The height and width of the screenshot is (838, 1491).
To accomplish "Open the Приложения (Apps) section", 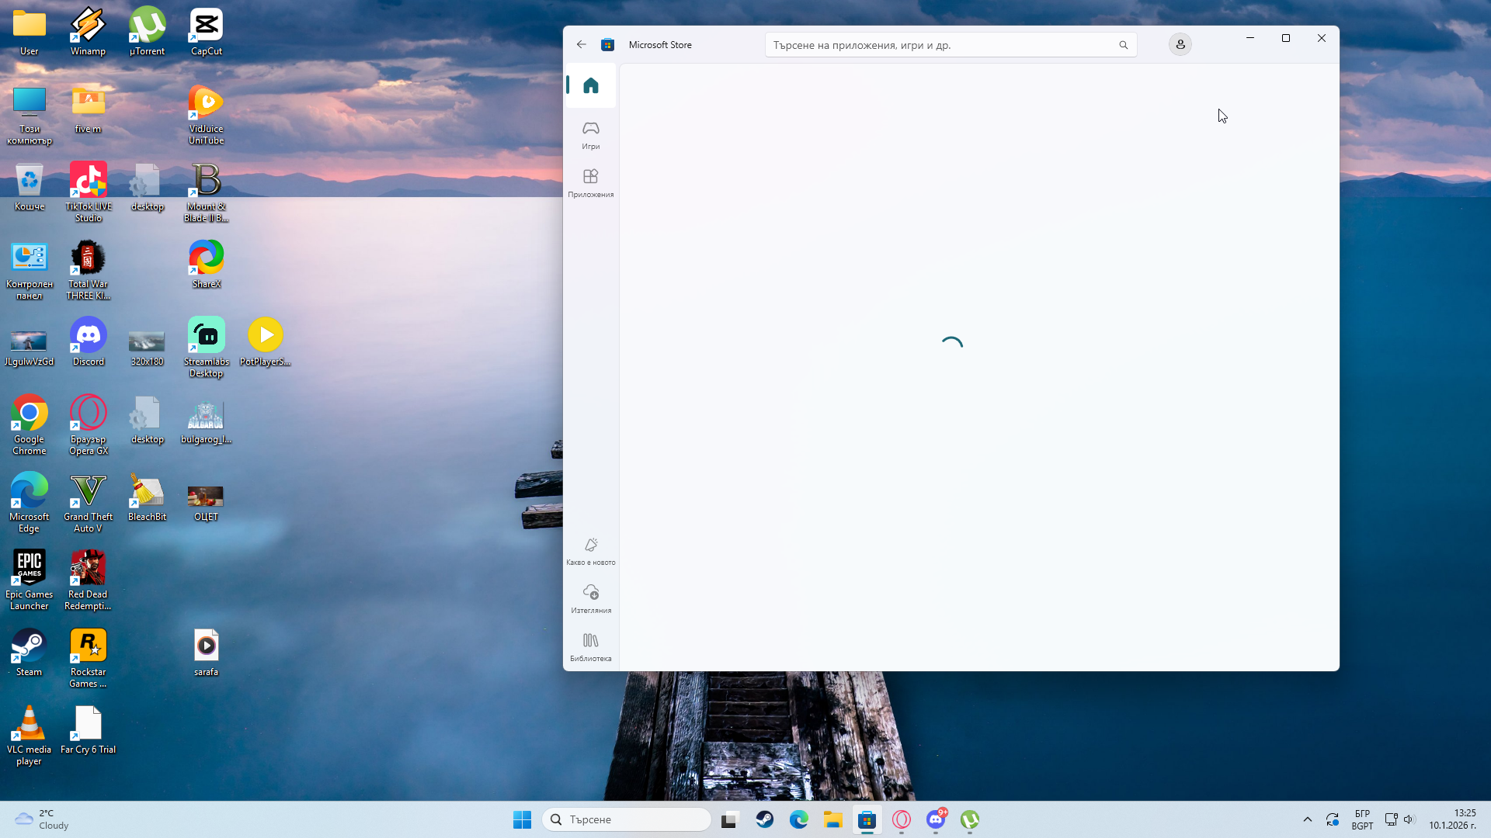I will pyautogui.click(x=590, y=183).
